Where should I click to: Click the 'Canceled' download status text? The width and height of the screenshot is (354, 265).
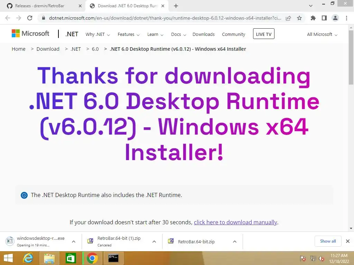tap(104, 245)
